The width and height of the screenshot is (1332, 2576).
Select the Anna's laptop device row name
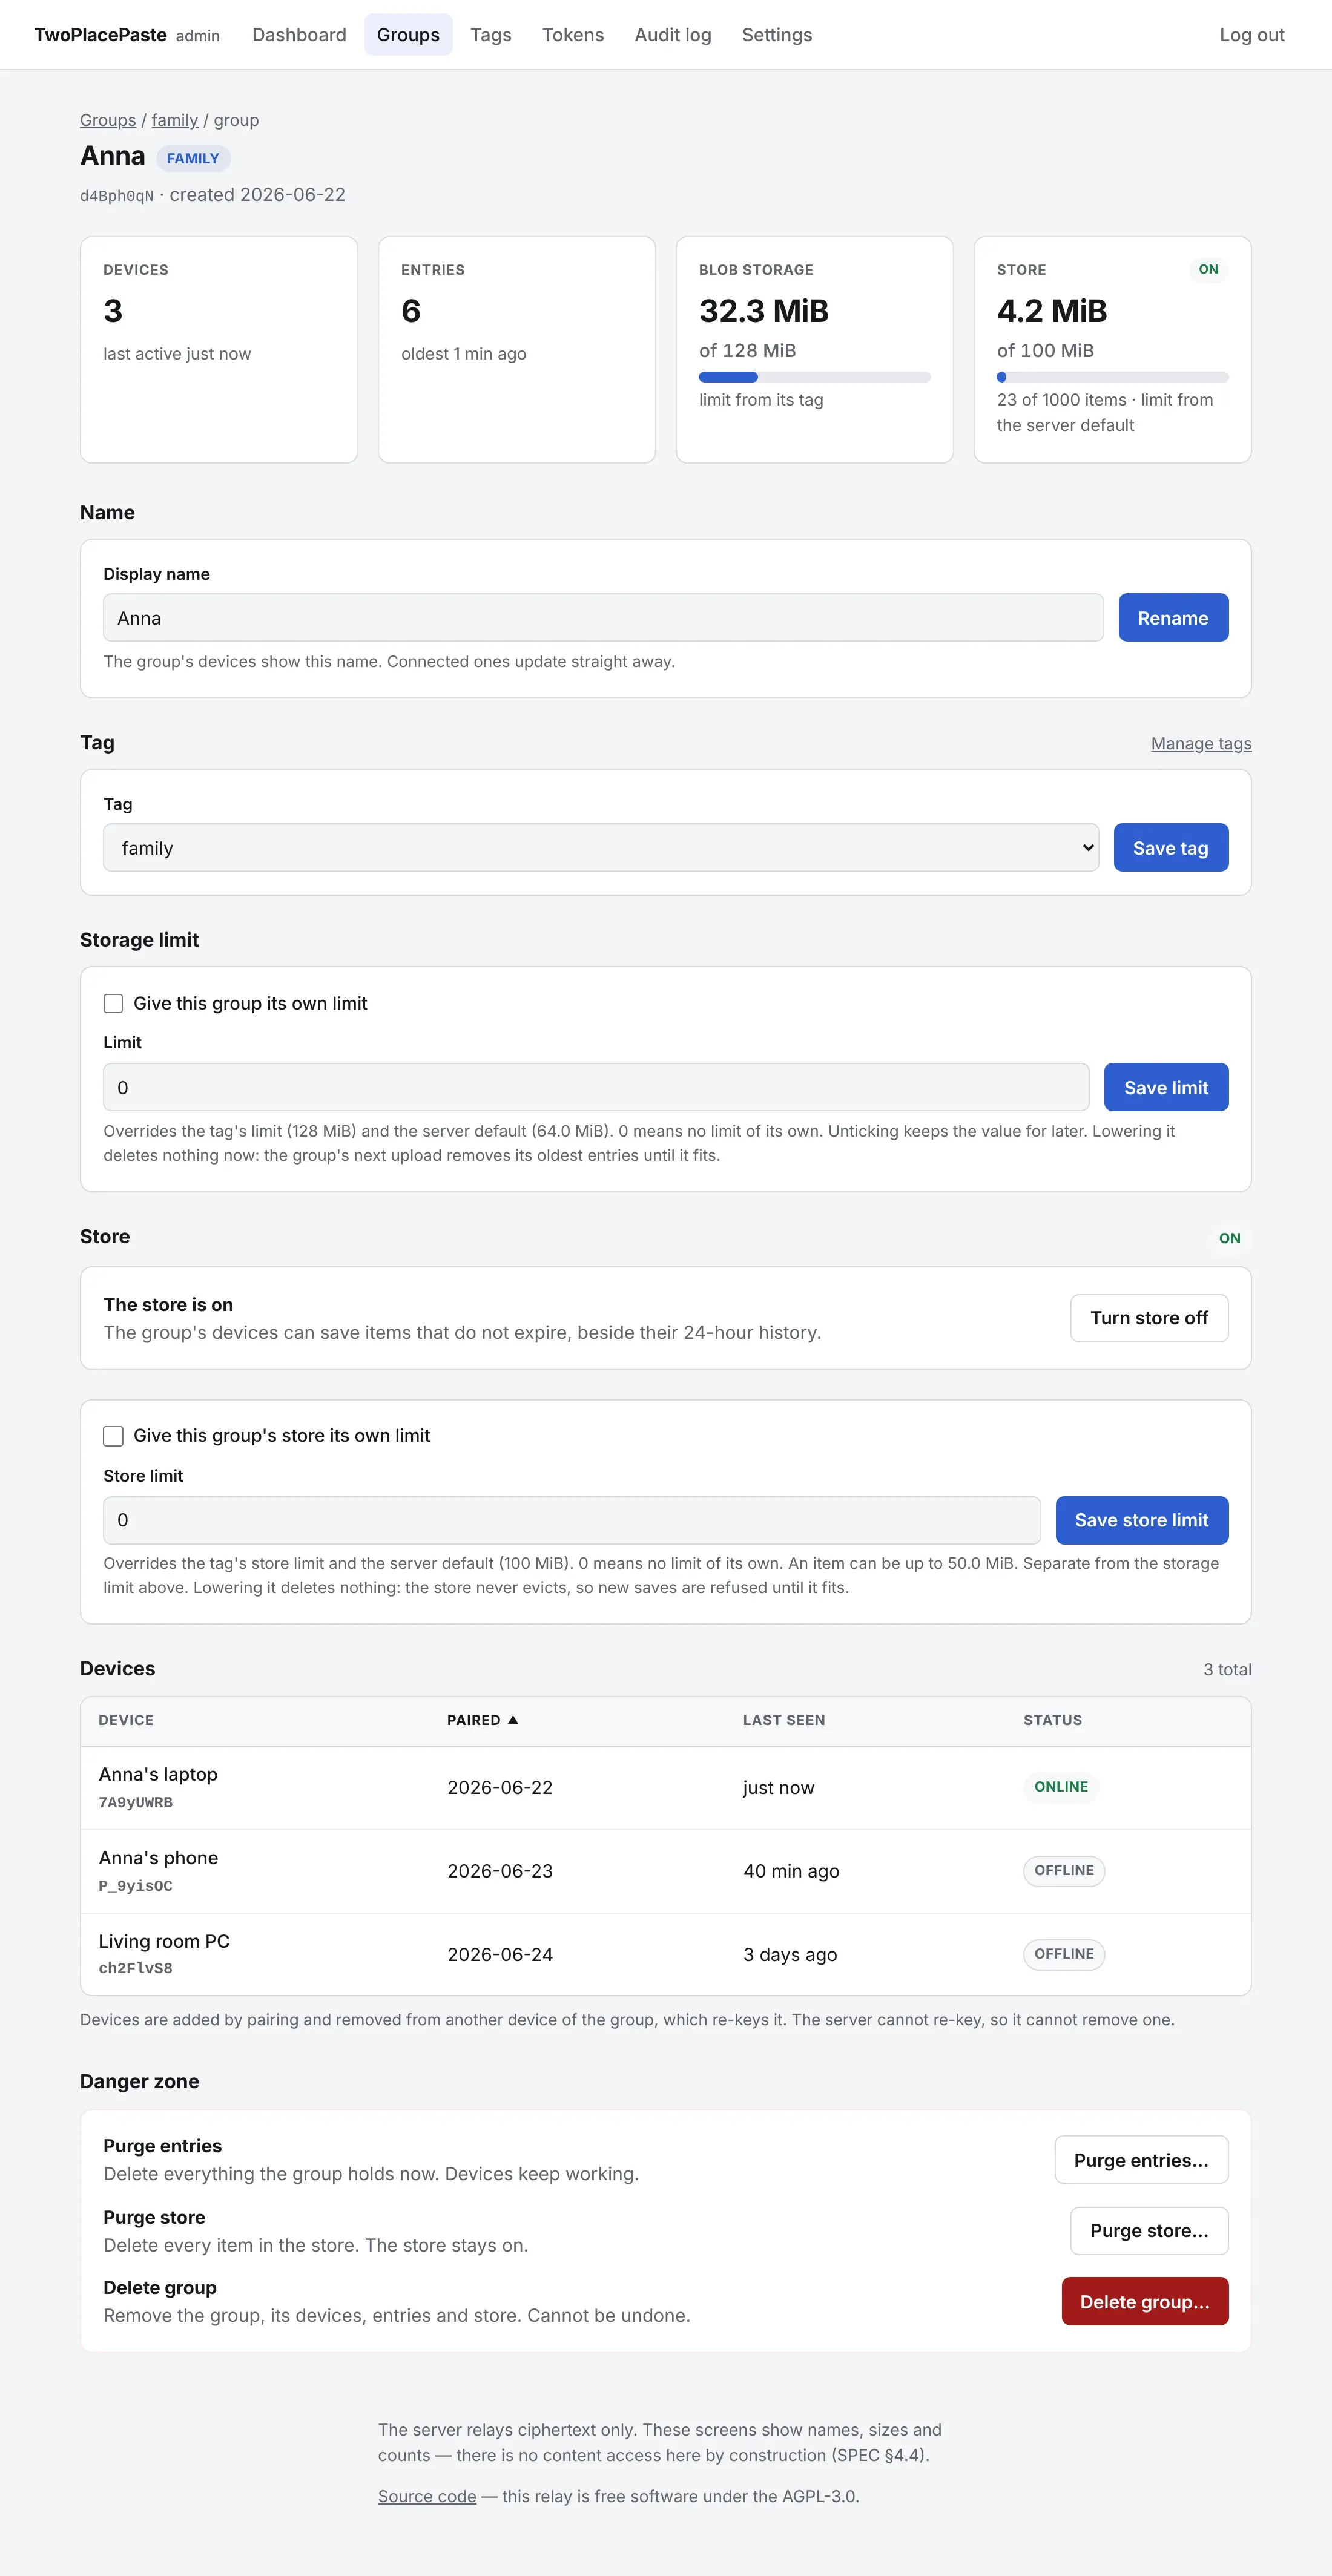[158, 1774]
